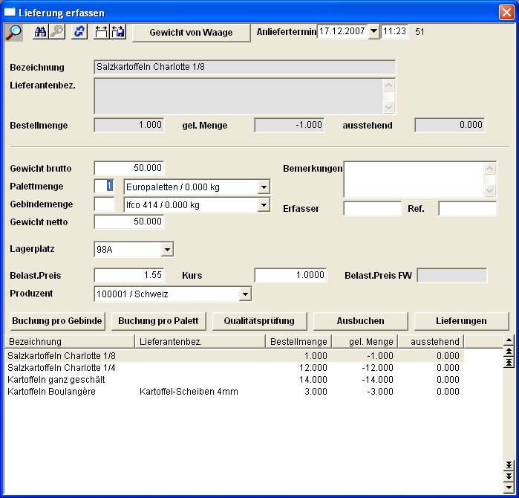Image resolution: width=519 pixels, height=498 pixels.
Task: Click the Gewicht netto field
Action: tap(129, 221)
